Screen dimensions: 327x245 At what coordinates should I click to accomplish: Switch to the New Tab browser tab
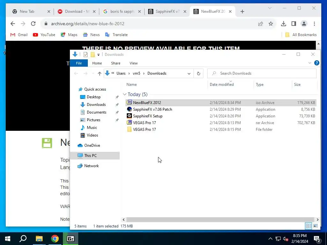27,11
